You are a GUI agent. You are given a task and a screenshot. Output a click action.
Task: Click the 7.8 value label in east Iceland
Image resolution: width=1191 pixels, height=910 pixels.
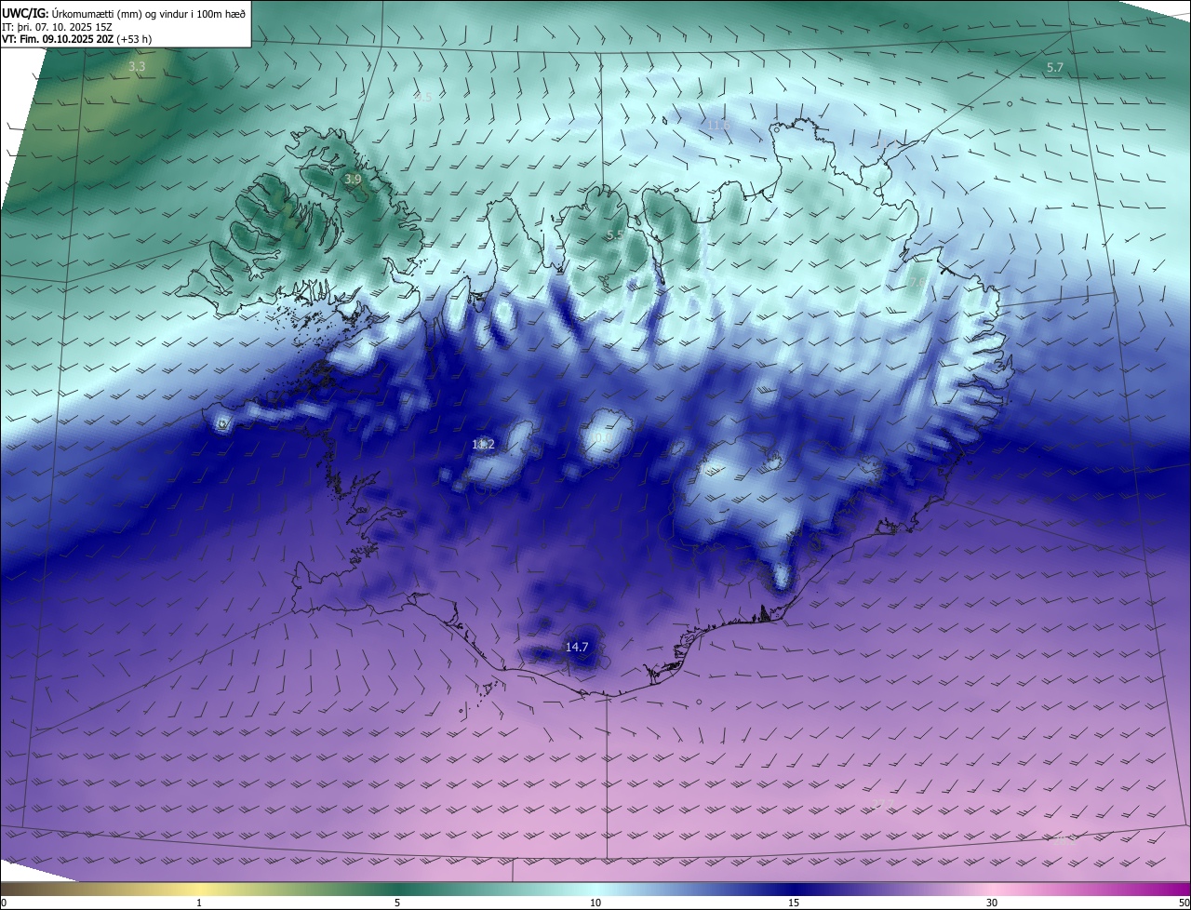(x=917, y=282)
